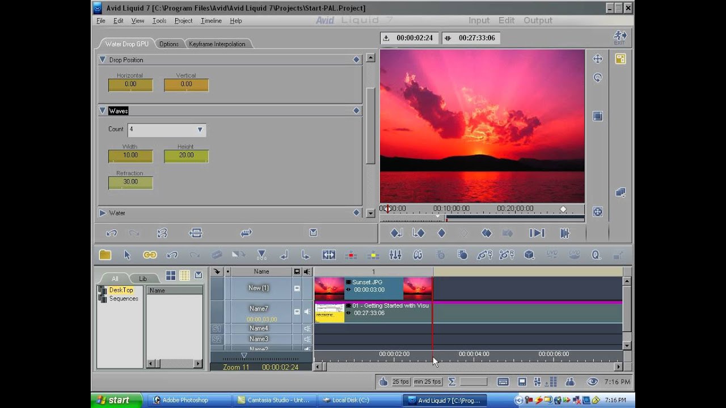The width and height of the screenshot is (726, 408).
Task: Click the mark-in bracket icon in toolbar
Action: click(284, 255)
